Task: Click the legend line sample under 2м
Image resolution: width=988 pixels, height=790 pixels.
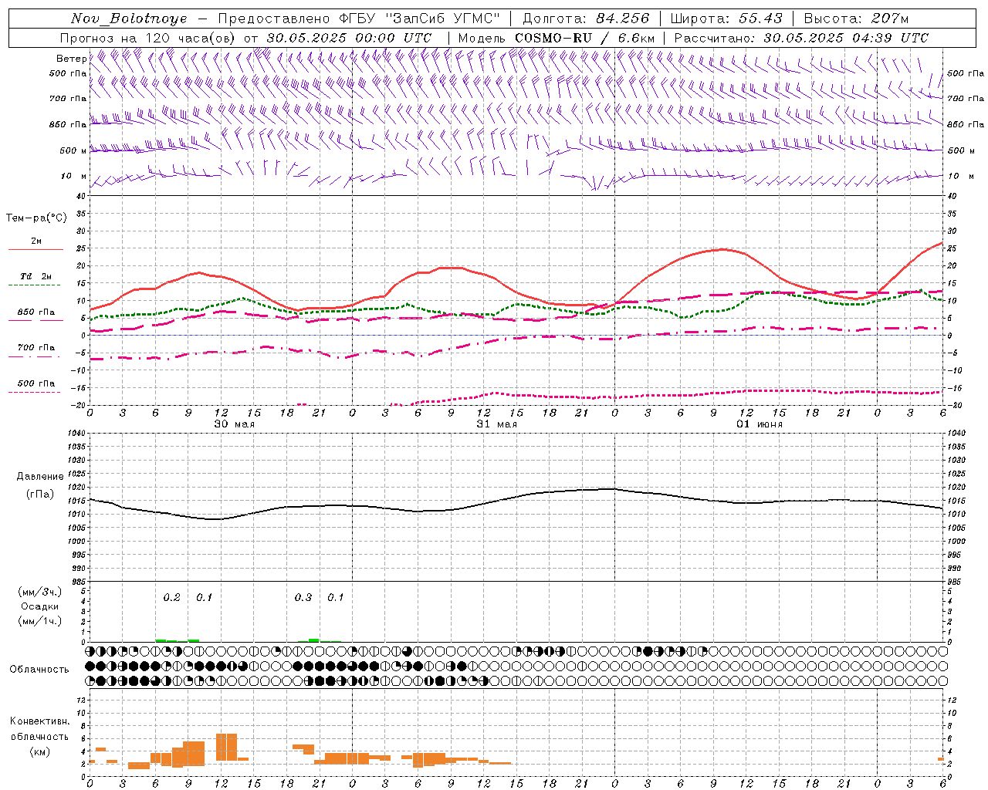Action: pos(36,250)
